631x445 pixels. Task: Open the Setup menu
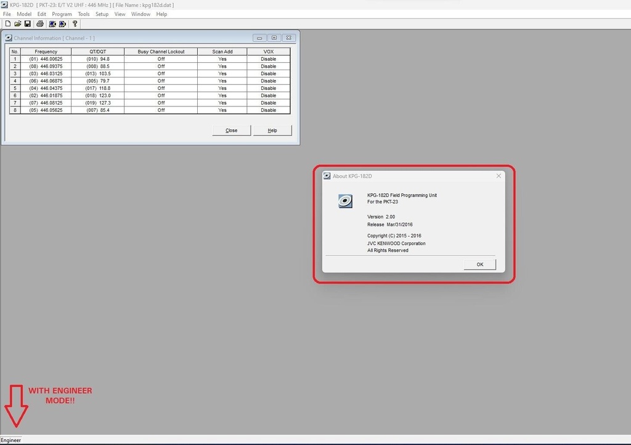pyautogui.click(x=102, y=14)
